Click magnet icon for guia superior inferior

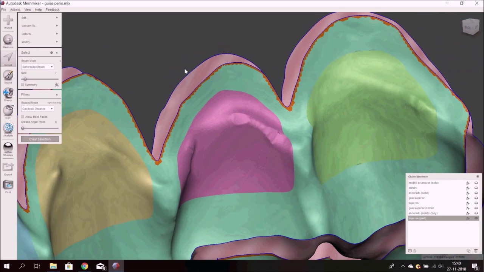[468, 208]
